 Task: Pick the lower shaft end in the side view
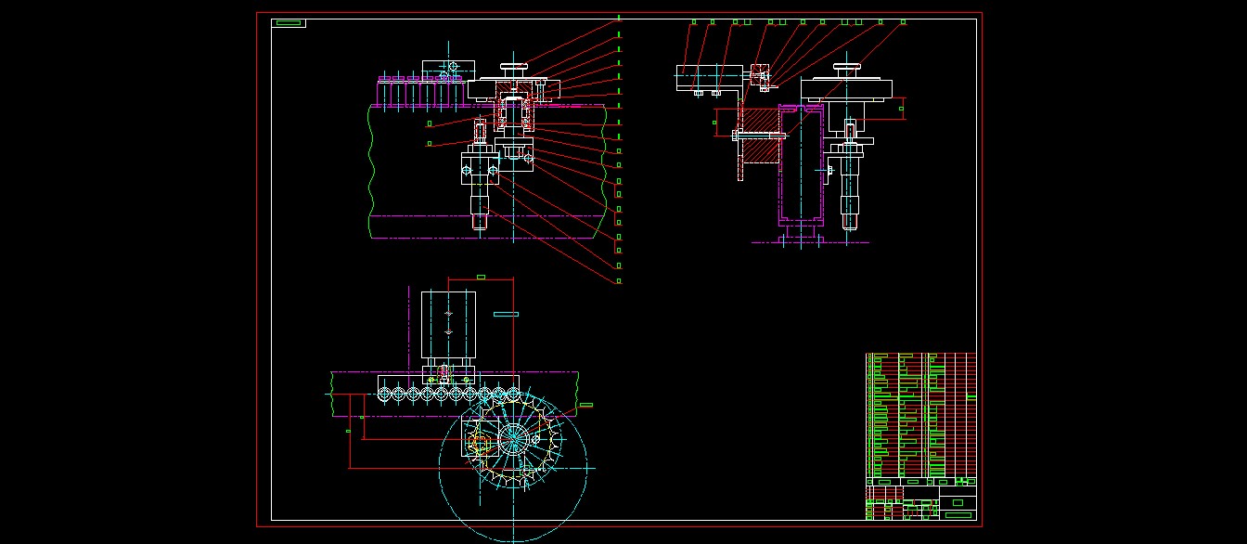pos(850,221)
